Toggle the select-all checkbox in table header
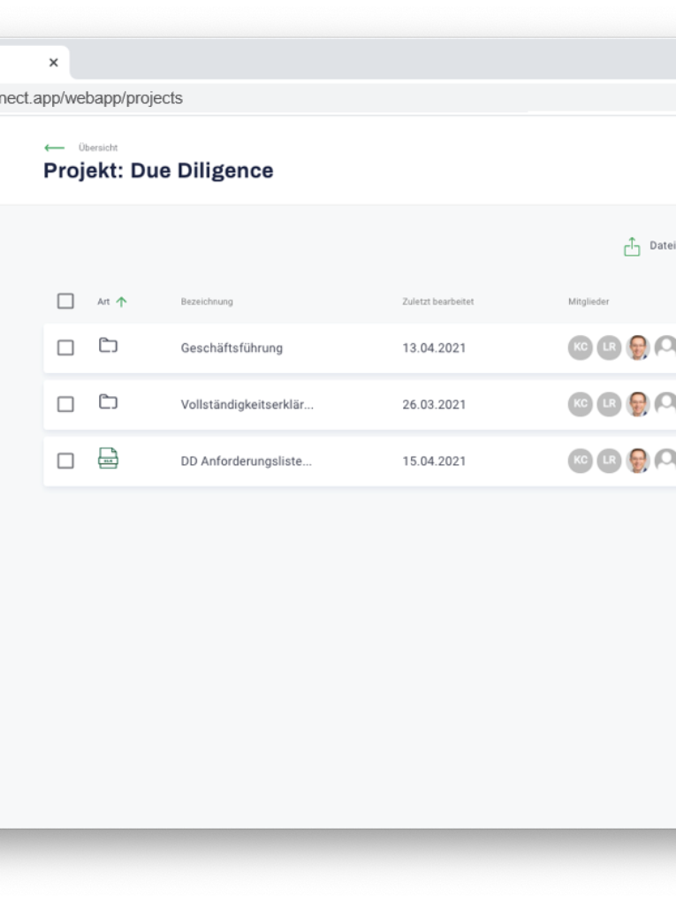The image size is (676, 902). pos(65,302)
